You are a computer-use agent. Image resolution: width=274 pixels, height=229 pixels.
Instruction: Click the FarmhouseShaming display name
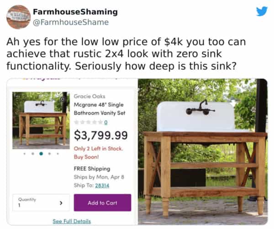pos(75,12)
